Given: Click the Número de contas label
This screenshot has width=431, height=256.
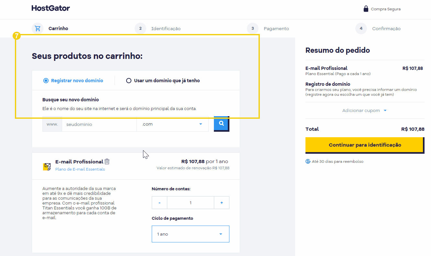Looking at the screenshot, I should click(x=171, y=189).
